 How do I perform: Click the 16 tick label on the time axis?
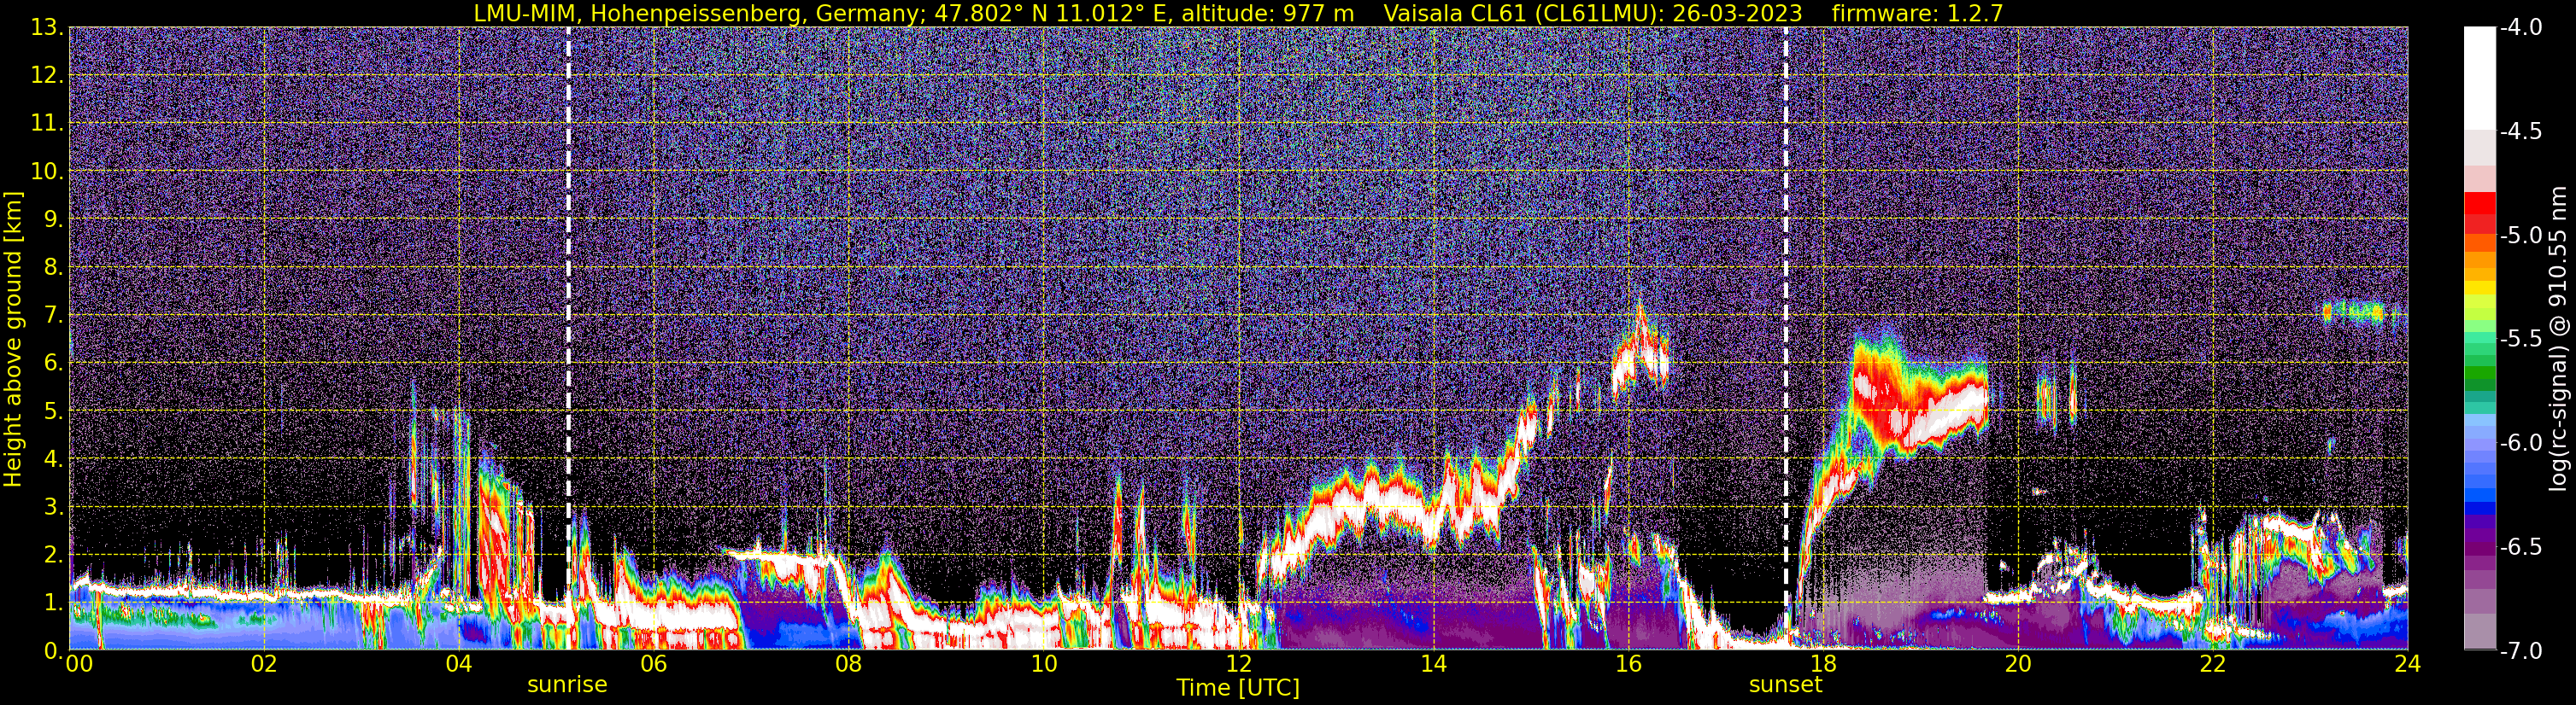pyautogui.click(x=1628, y=665)
